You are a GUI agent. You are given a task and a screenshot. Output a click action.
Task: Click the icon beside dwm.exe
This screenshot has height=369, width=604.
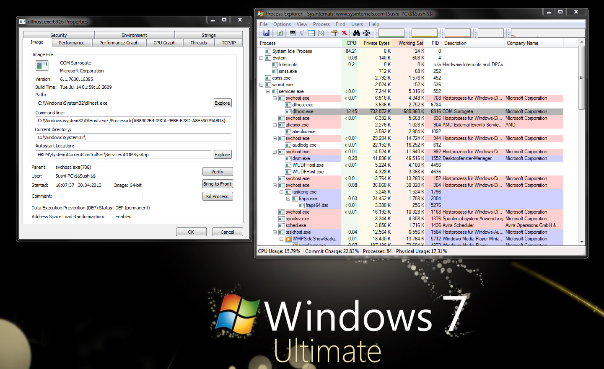coord(288,158)
